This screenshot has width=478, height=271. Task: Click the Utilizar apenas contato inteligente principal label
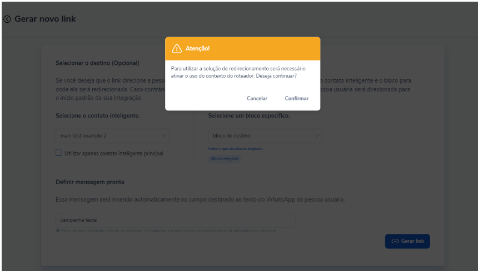[x=114, y=154]
